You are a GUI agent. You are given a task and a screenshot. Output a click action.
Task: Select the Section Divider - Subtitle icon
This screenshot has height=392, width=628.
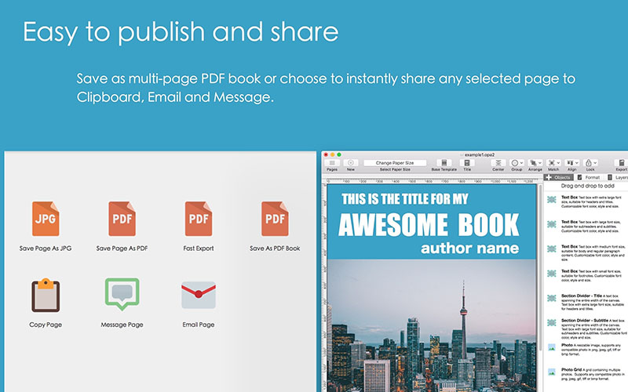(552, 323)
